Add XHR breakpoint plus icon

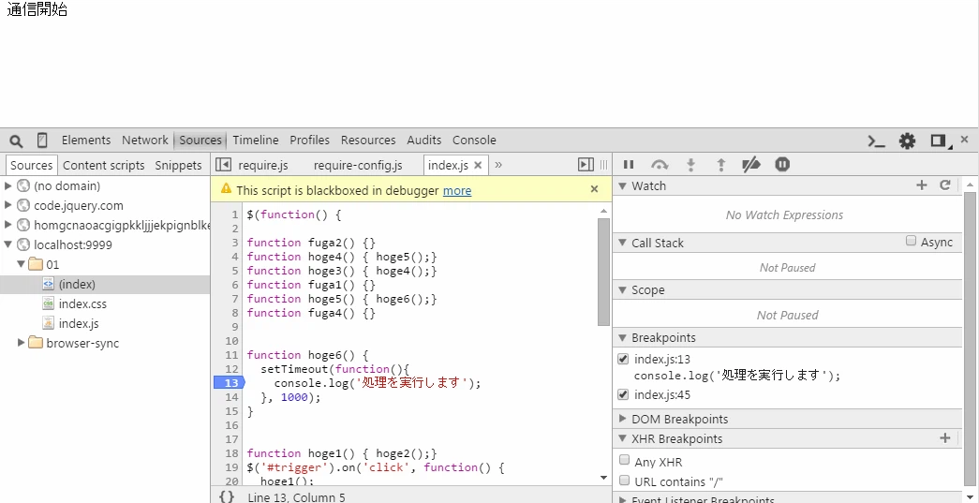(944, 438)
